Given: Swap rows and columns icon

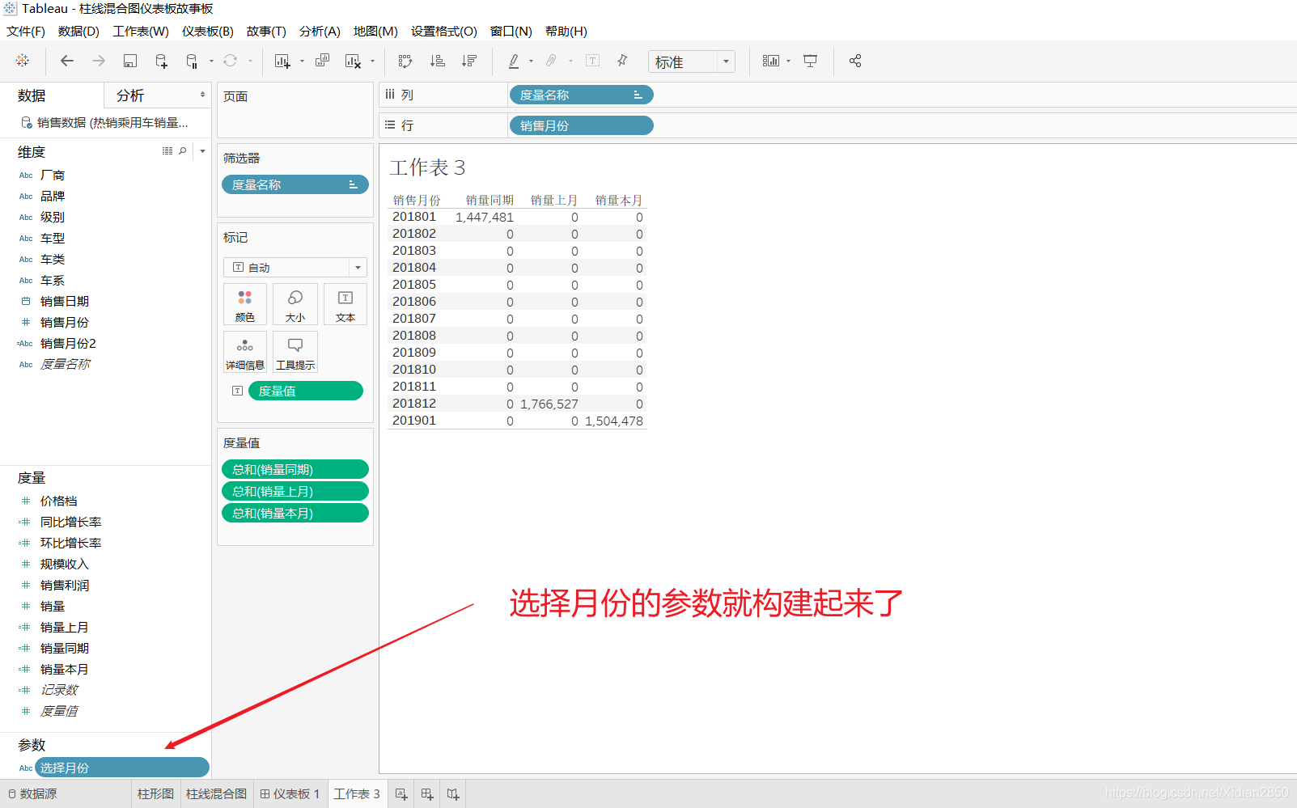Looking at the screenshot, I should coord(405,61).
